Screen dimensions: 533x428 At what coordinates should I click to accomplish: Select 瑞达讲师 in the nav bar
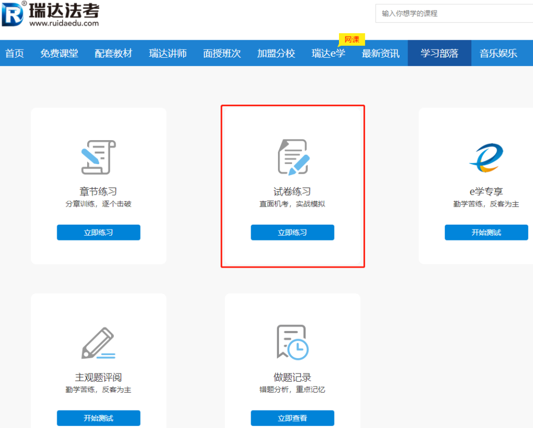[x=167, y=53]
